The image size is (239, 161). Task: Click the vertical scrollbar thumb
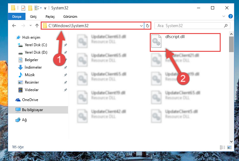[231, 44]
